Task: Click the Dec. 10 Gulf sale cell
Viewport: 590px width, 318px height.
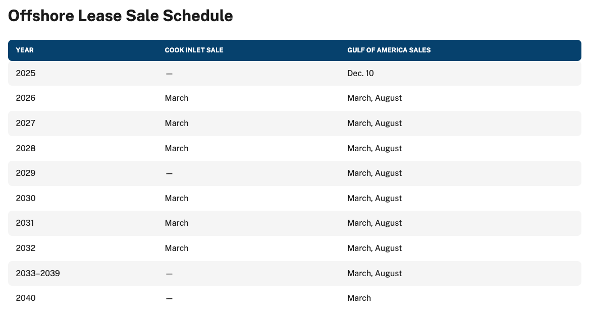Action: [360, 73]
